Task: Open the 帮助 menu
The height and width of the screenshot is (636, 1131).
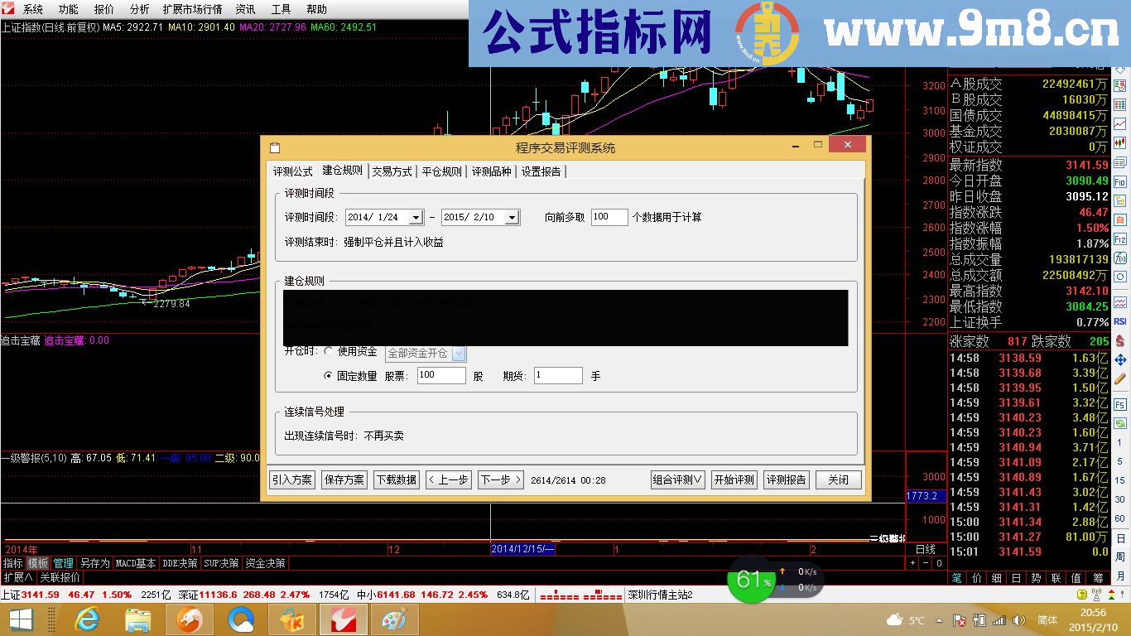Action: (317, 9)
